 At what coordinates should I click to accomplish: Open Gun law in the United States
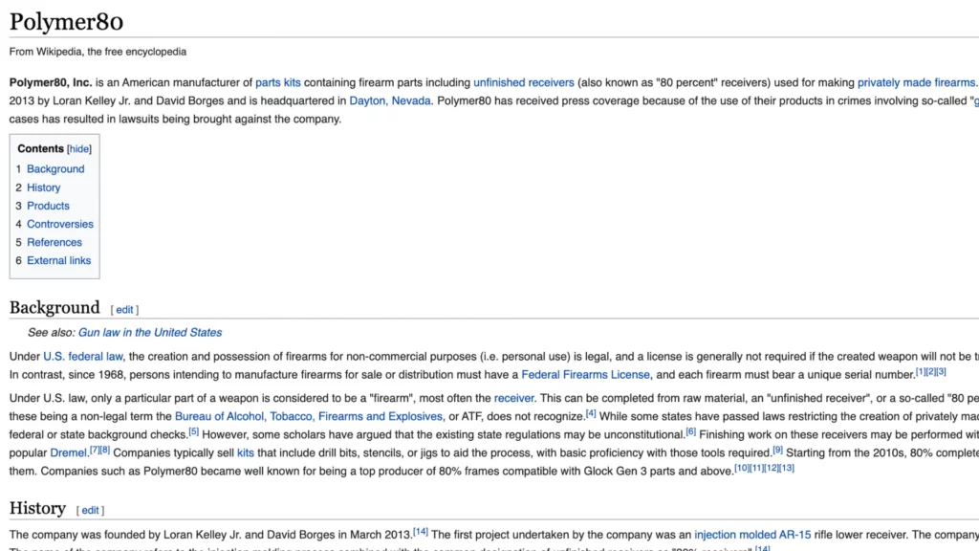coord(149,333)
